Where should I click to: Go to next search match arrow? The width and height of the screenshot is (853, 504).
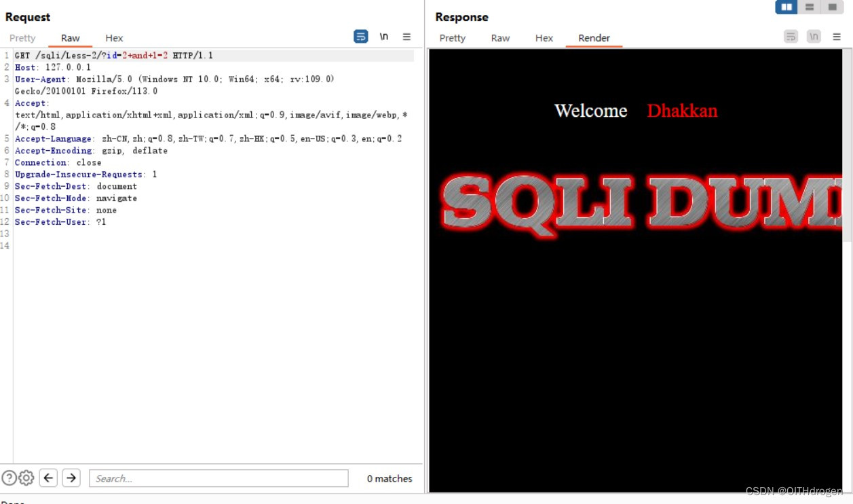71,478
